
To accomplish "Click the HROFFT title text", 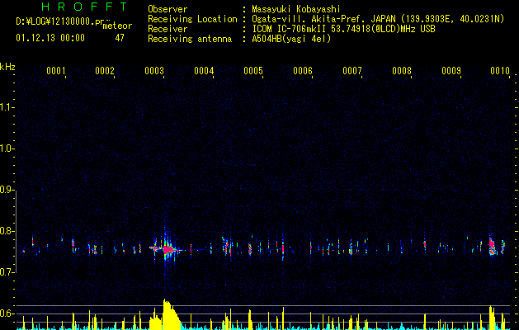I will [x=84, y=7].
